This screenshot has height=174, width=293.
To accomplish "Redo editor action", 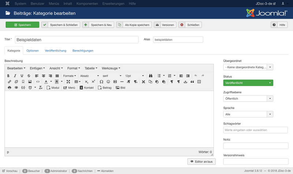I will (203, 76).
